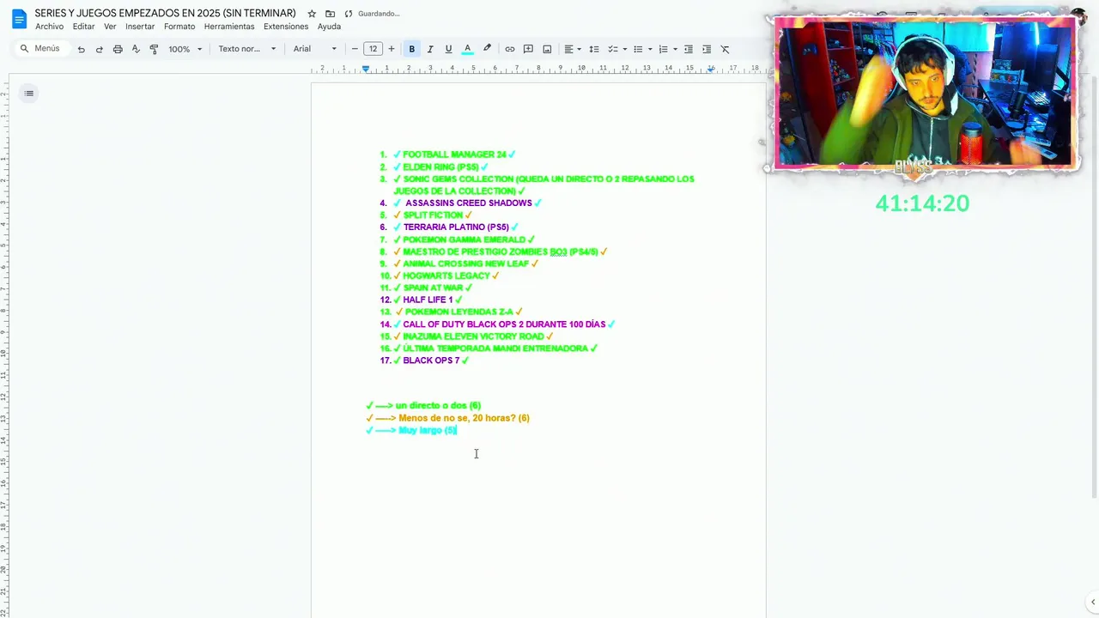
Task: Click the font size field showing 12
Action: [373, 49]
